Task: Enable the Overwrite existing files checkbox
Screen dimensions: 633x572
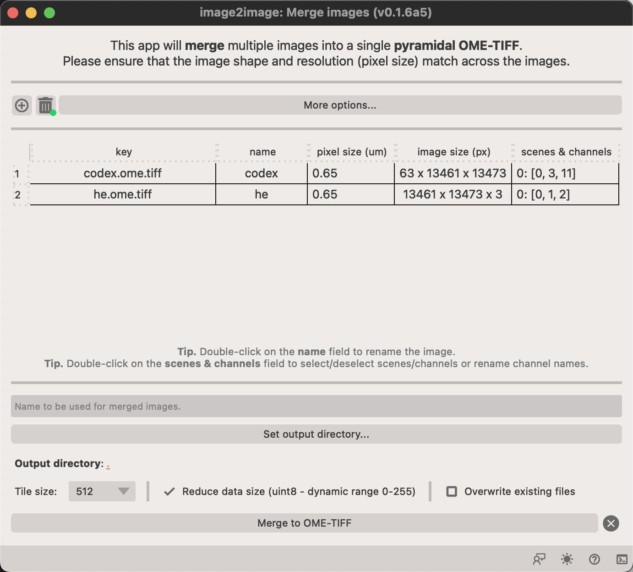Action: (x=452, y=491)
